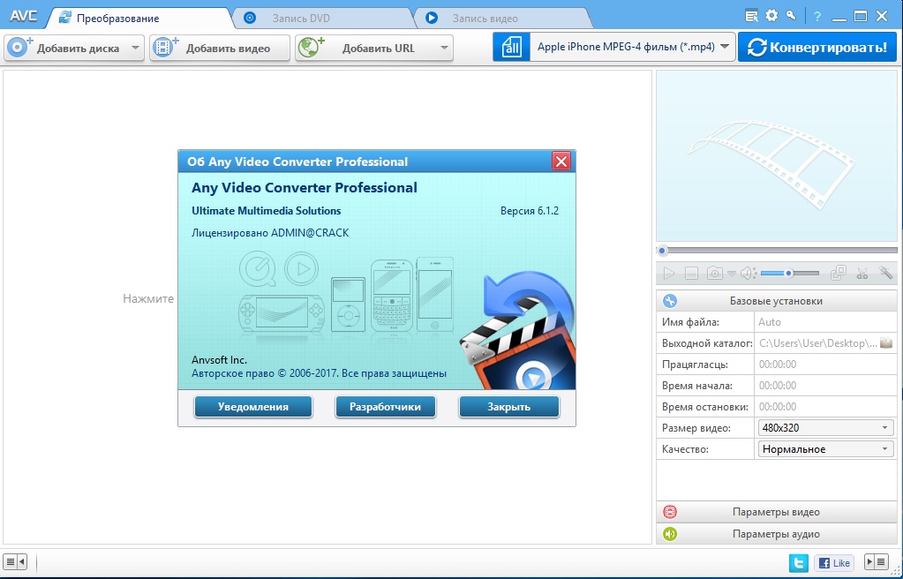The width and height of the screenshot is (903, 579).
Task: Click the volume slider in the player
Action: (x=789, y=274)
